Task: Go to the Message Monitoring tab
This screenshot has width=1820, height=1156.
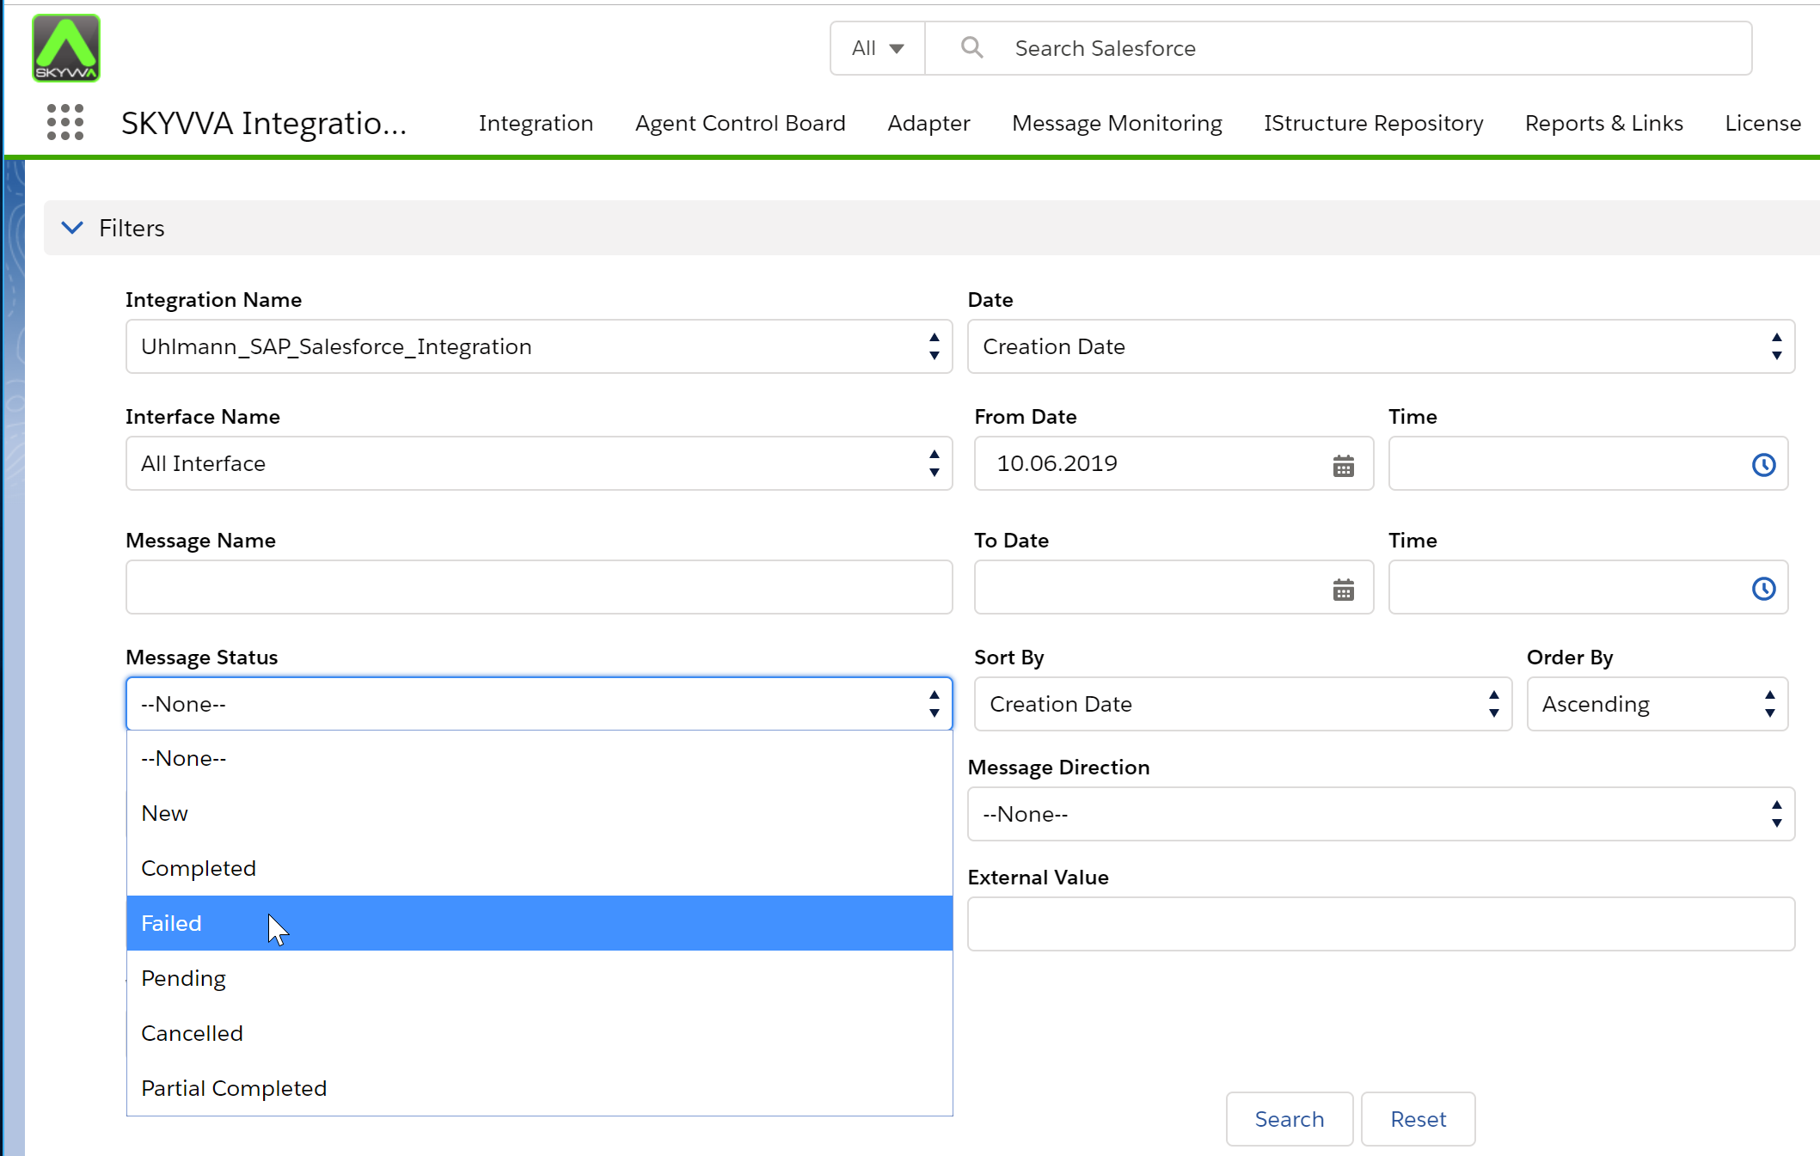Action: pyautogui.click(x=1117, y=123)
